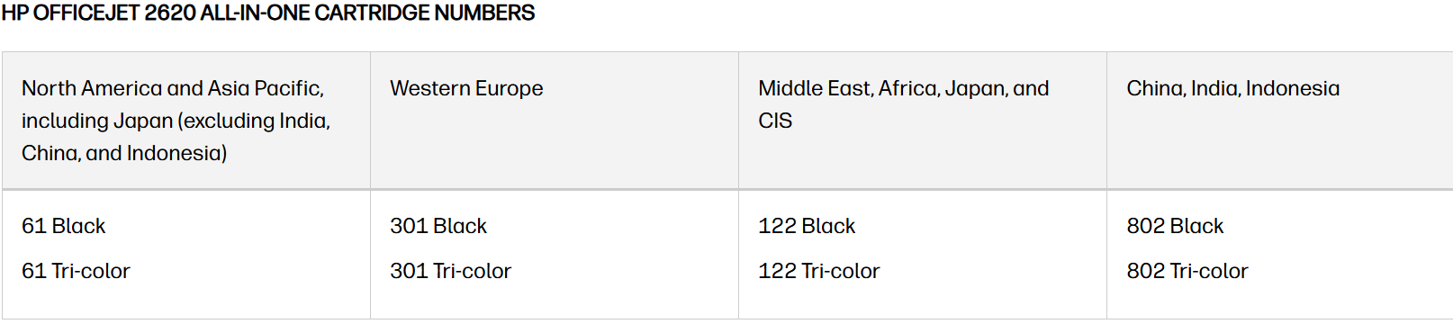Click the "61 Tri-color" cartridge entry
This screenshot has width=1453, height=324.
(x=76, y=271)
